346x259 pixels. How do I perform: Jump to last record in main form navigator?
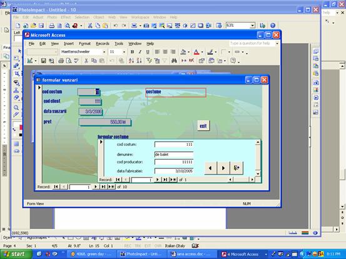point(103,187)
